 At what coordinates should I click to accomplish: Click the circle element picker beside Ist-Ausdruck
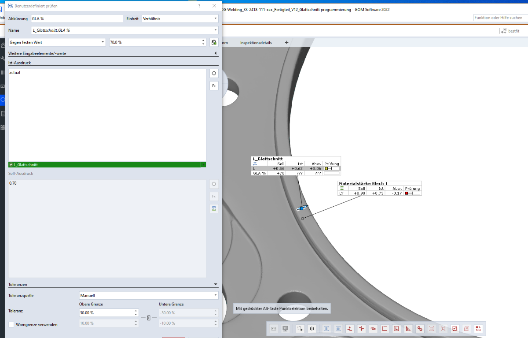(x=213, y=74)
